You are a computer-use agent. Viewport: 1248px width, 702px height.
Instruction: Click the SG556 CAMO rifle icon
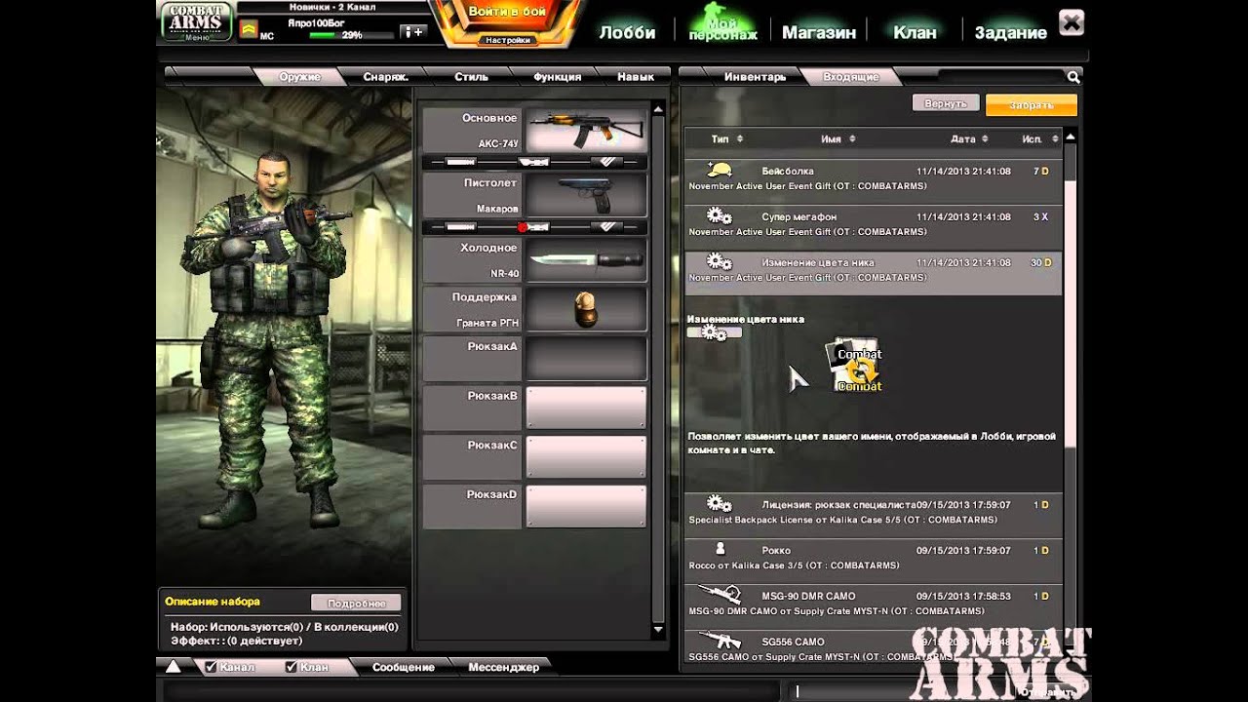pos(721,641)
